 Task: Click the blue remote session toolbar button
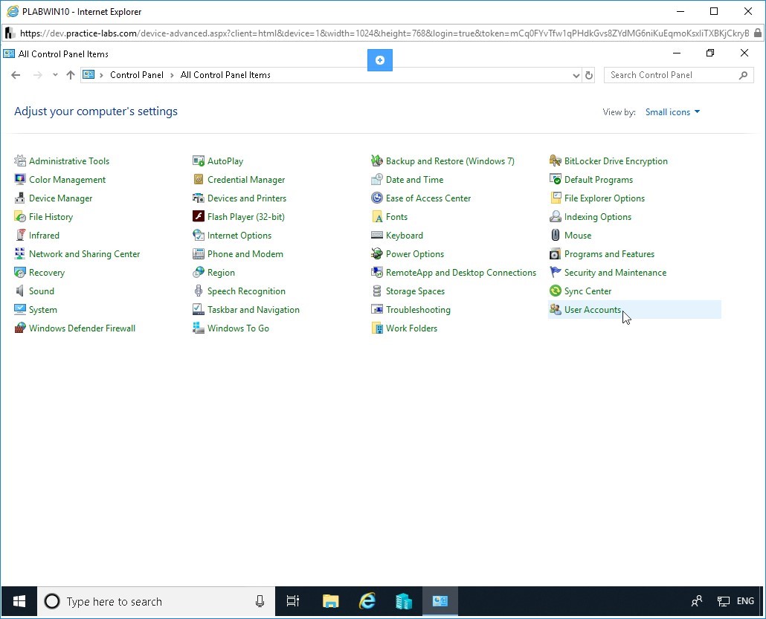click(x=379, y=60)
